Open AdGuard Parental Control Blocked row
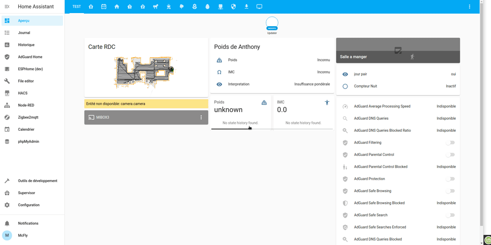The height and width of the screenshot is (245, 491). pyautogui.click(x=398, y=167)
